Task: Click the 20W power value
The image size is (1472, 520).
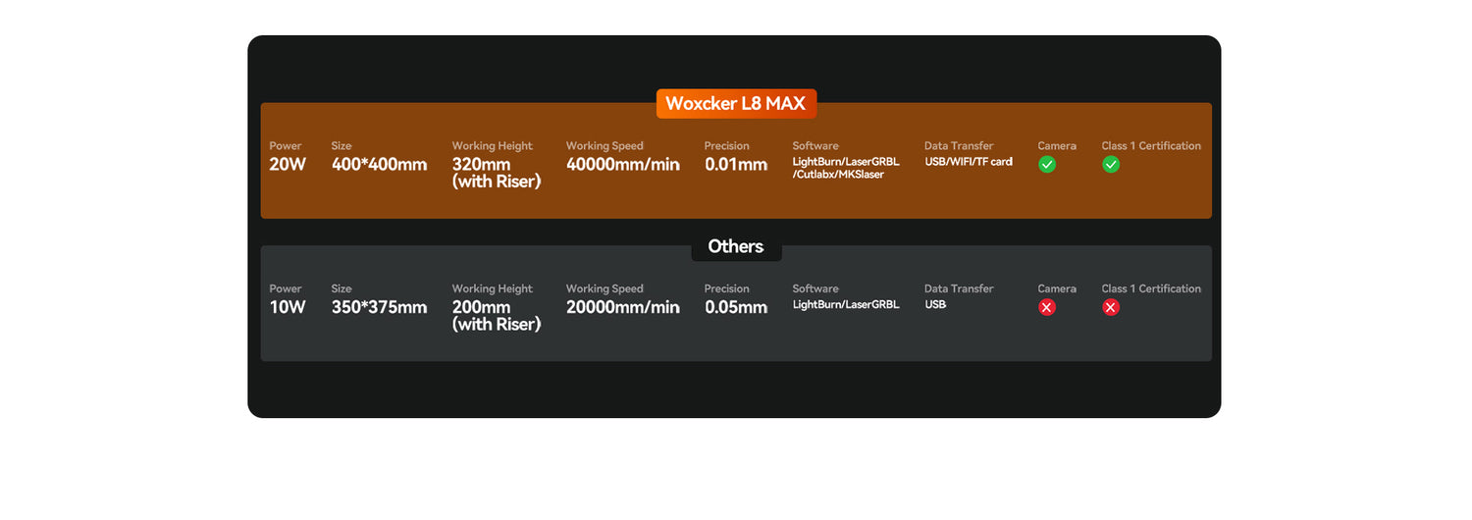Action: [x=288, y=165]
